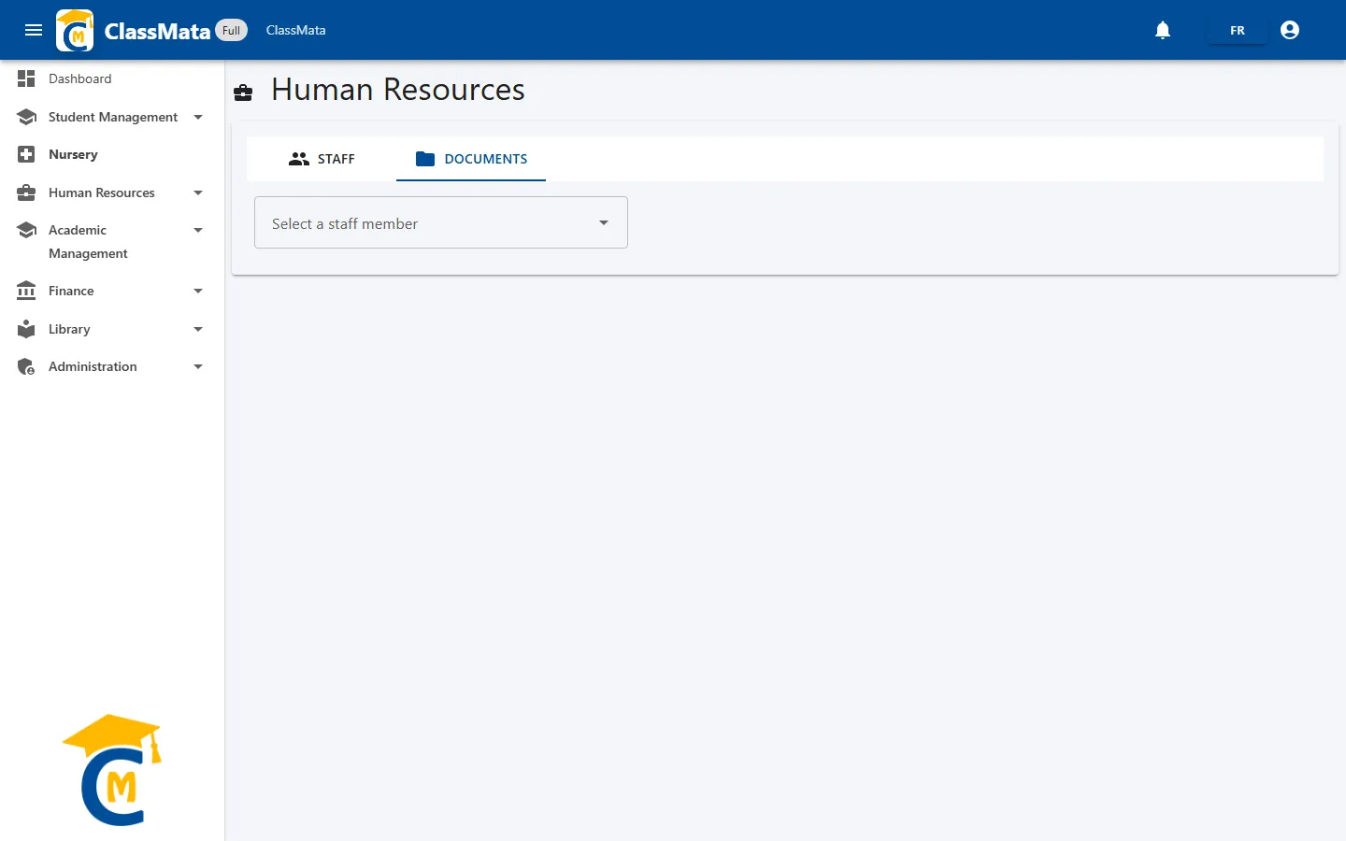Open Dashboard from the sidebar

tap(112, 78)
